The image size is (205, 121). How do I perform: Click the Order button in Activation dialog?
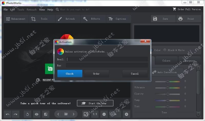[96, 74]
